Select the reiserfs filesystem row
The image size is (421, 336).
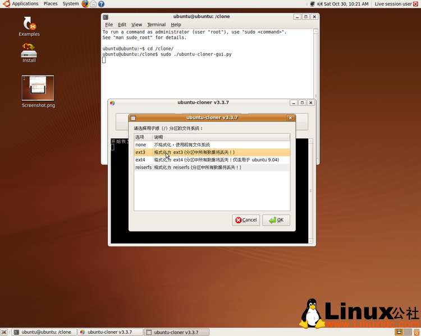tap(212, 167)
